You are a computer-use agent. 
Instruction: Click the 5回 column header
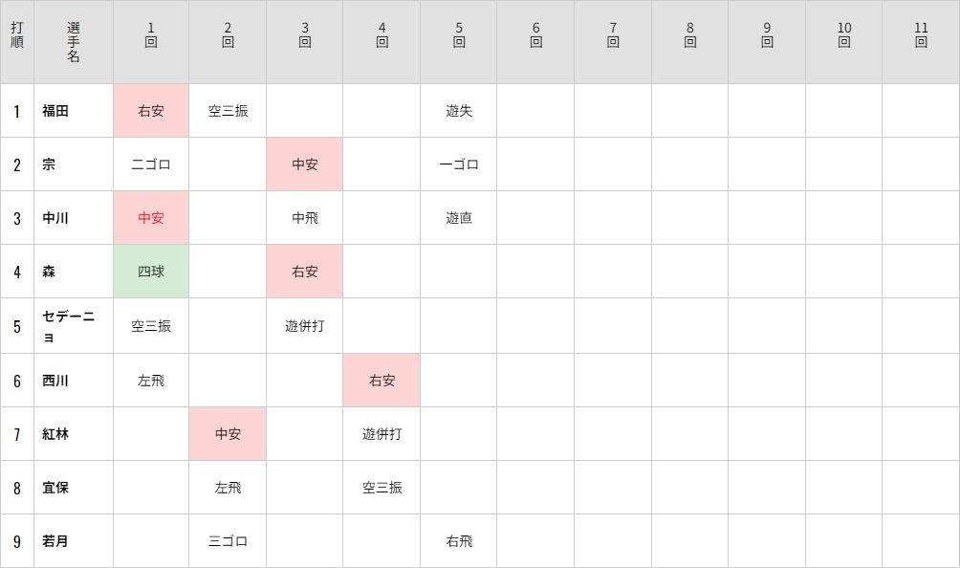pos(459,34)
